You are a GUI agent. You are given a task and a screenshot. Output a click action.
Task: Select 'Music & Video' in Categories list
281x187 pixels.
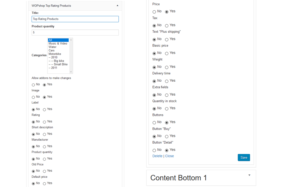pyautogui.click(x=58, y=44)
